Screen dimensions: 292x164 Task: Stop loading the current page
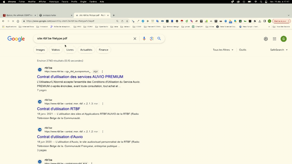point(13,21)
